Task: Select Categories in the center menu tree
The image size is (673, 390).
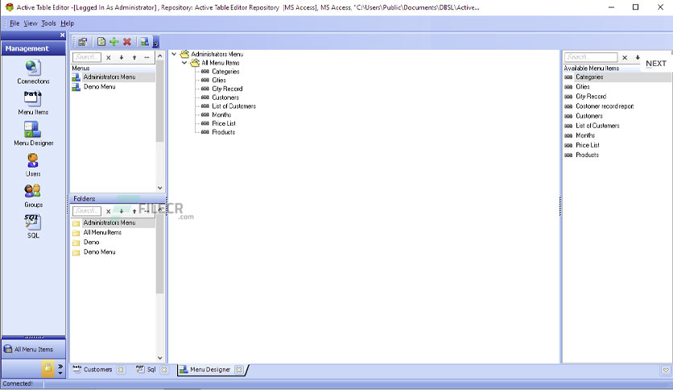Action: pyautogui.click(x=225, y=72)
